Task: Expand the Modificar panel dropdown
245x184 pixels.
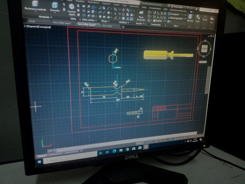Action: click(124, 22)
